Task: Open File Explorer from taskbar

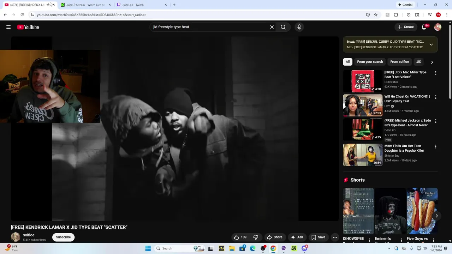Action: tap(232, 248)
